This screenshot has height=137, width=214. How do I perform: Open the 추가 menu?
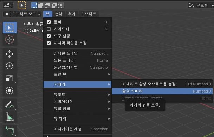coord(72,14)
